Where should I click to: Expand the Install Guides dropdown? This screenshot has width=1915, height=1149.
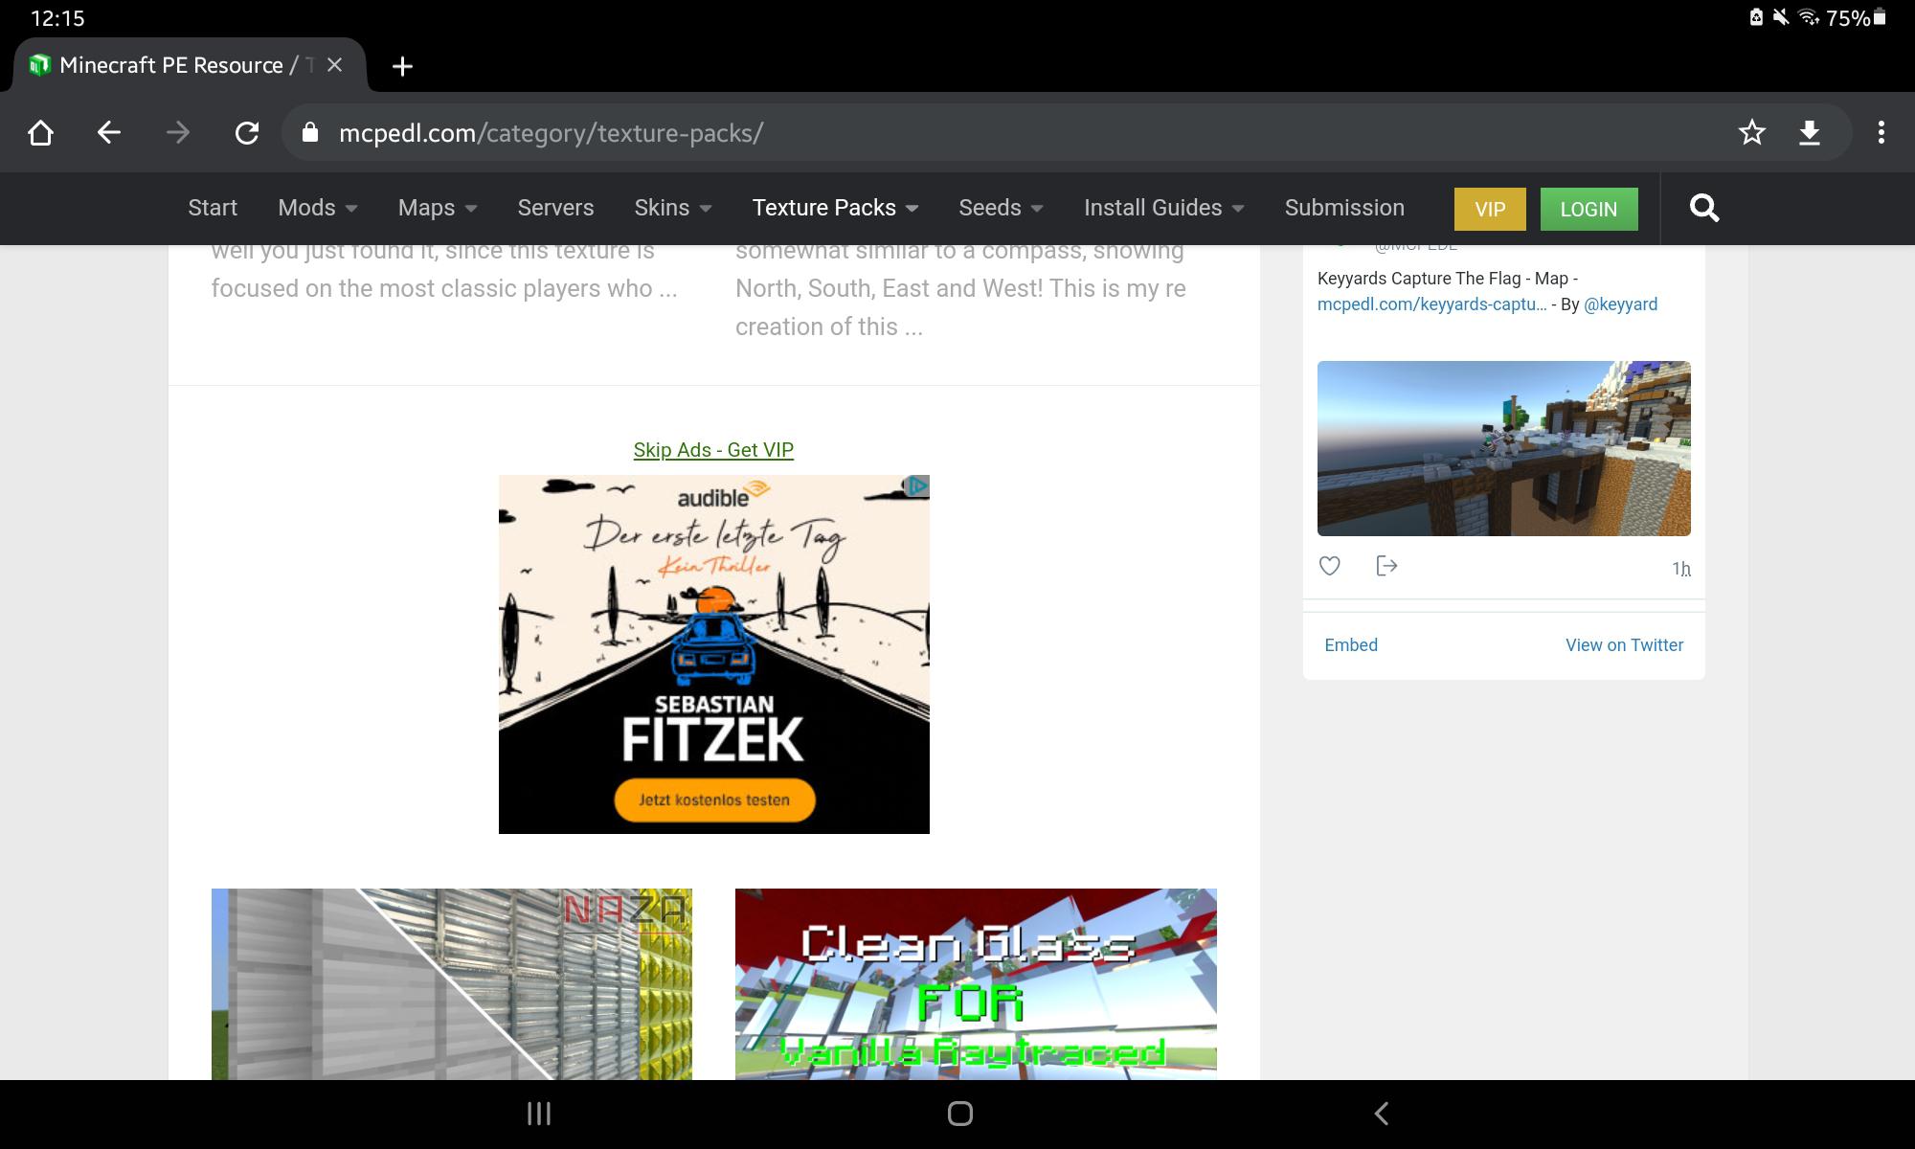(1161, 208)
